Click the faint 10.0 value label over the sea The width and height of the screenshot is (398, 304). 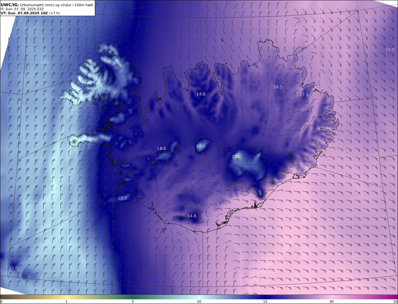pos(54,189)
